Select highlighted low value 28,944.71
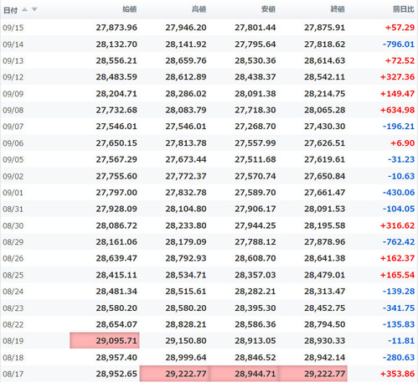The width and height of the screenshot is (418, 383). tap(244, 374)
